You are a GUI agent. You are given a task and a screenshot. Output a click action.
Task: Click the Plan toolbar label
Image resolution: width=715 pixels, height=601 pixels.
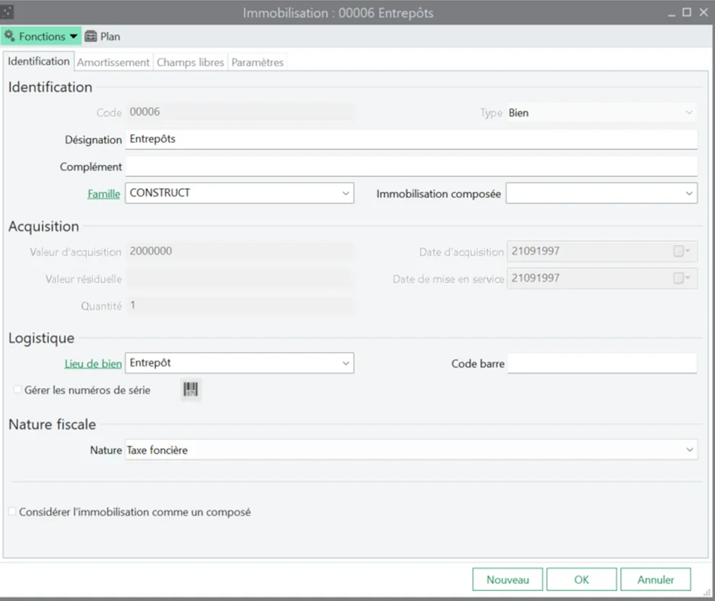tap(110, 36)
